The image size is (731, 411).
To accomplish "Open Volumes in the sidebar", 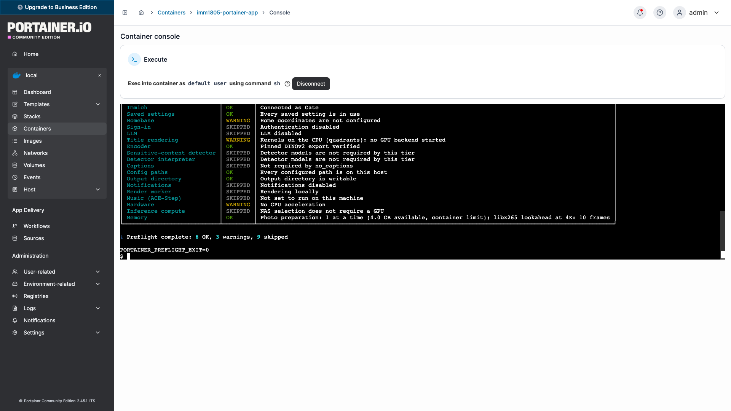I will 57,165.
